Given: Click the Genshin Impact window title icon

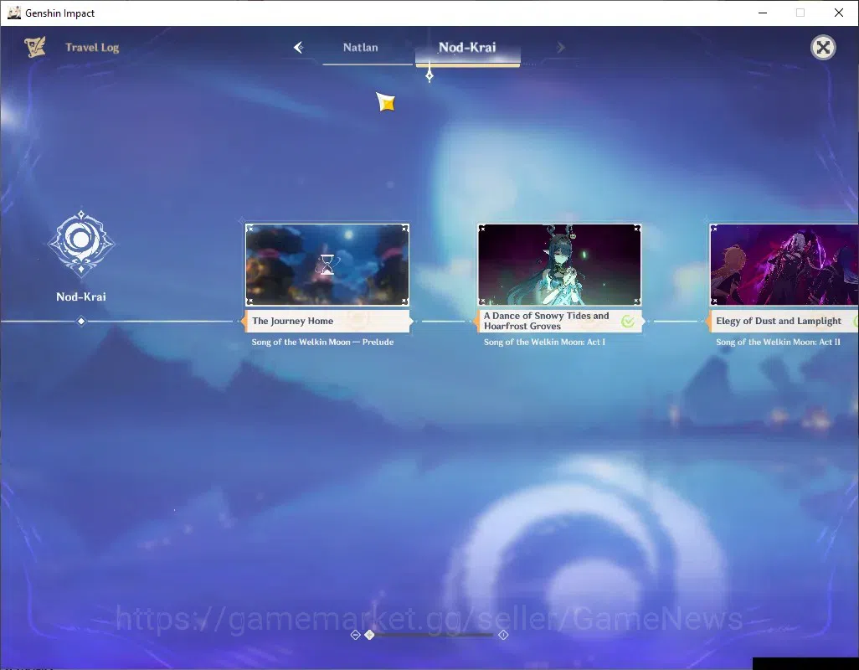Looking at the screenshot, I should (x=13, y=13).
